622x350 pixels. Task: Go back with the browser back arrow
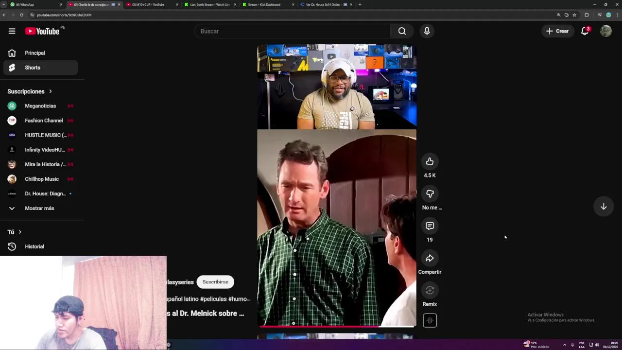4,15
